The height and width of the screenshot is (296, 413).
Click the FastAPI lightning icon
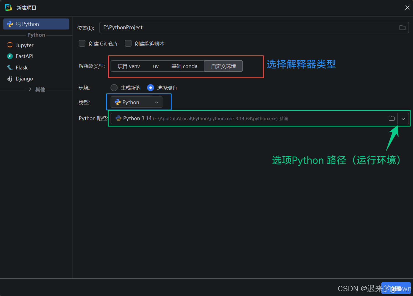click(10, 56)
